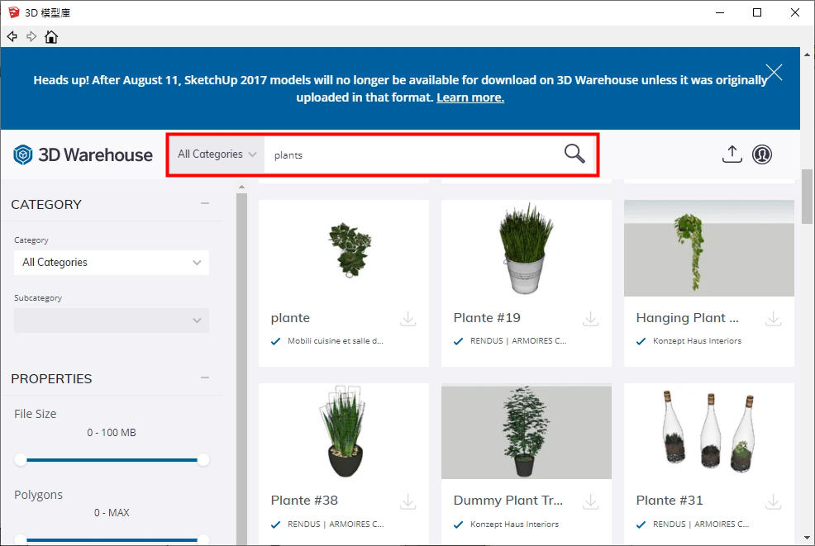Go back using the back arrow

point(12,36)
